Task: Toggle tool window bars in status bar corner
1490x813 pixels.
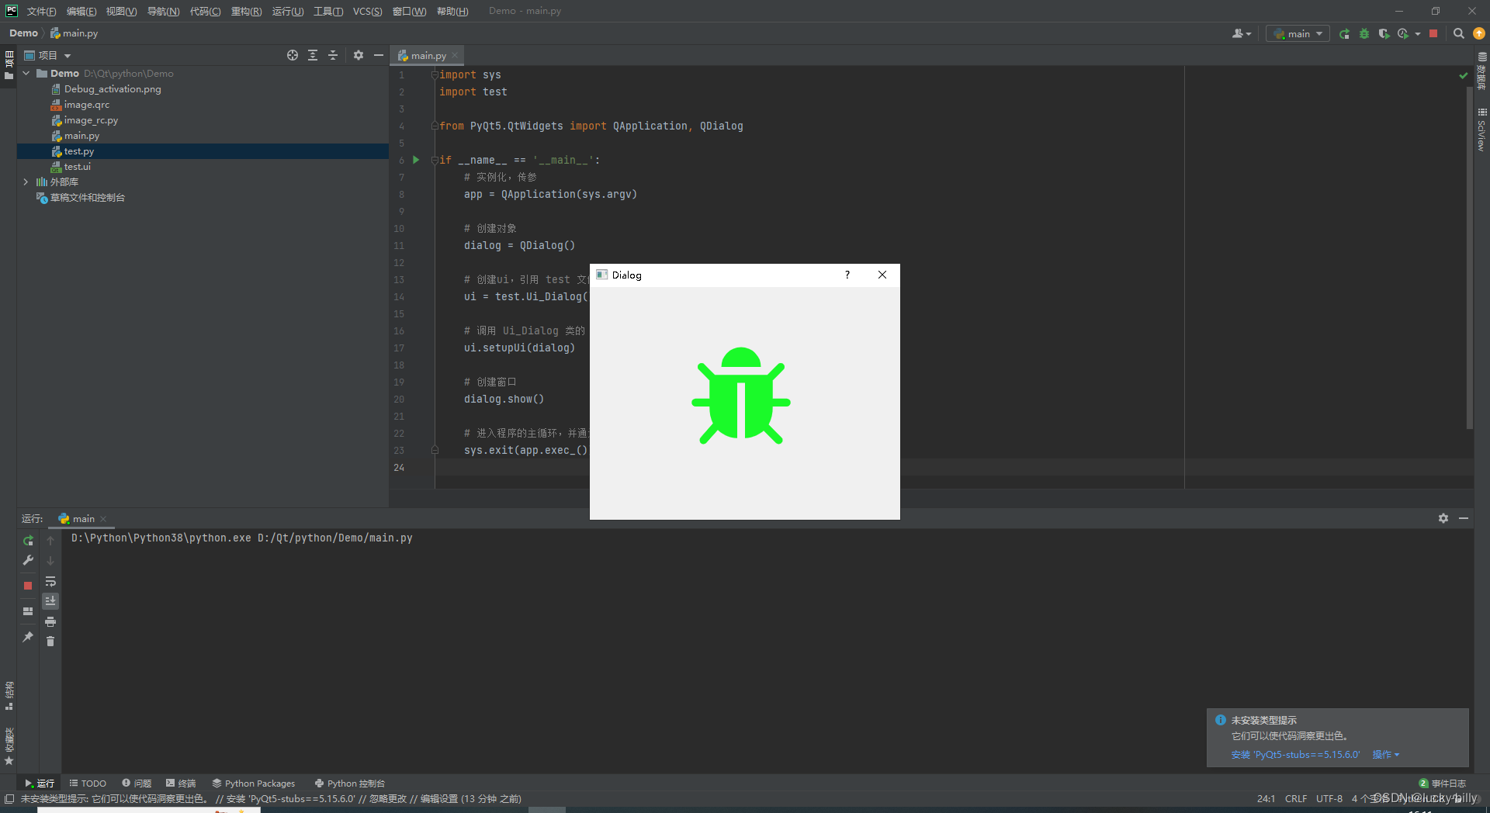Action: point(9,799)
